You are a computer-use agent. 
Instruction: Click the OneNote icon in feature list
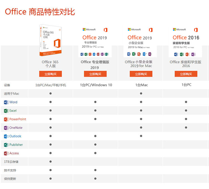click(6, 128)
